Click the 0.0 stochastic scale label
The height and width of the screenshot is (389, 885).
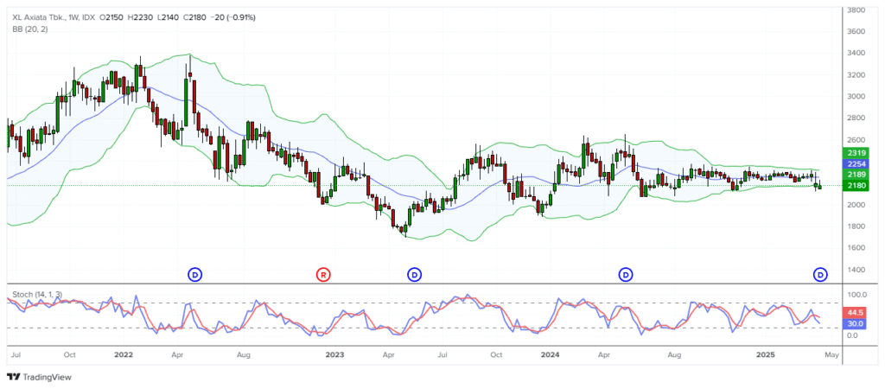(854, 335)
